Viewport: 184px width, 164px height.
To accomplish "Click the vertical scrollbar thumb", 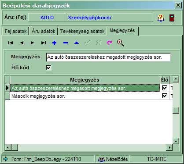I will (x=176, y=111).
